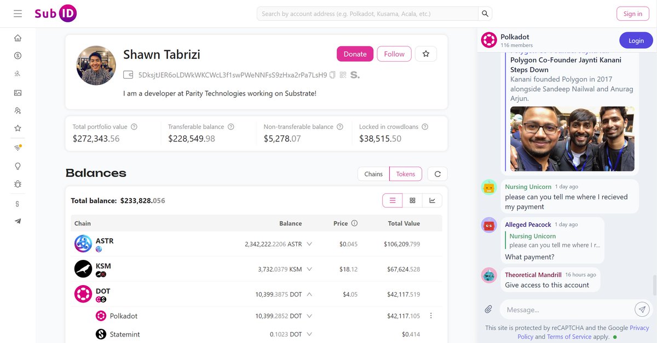
Task: Open the Polygon co-founders photo
Action: click(572, 139)
